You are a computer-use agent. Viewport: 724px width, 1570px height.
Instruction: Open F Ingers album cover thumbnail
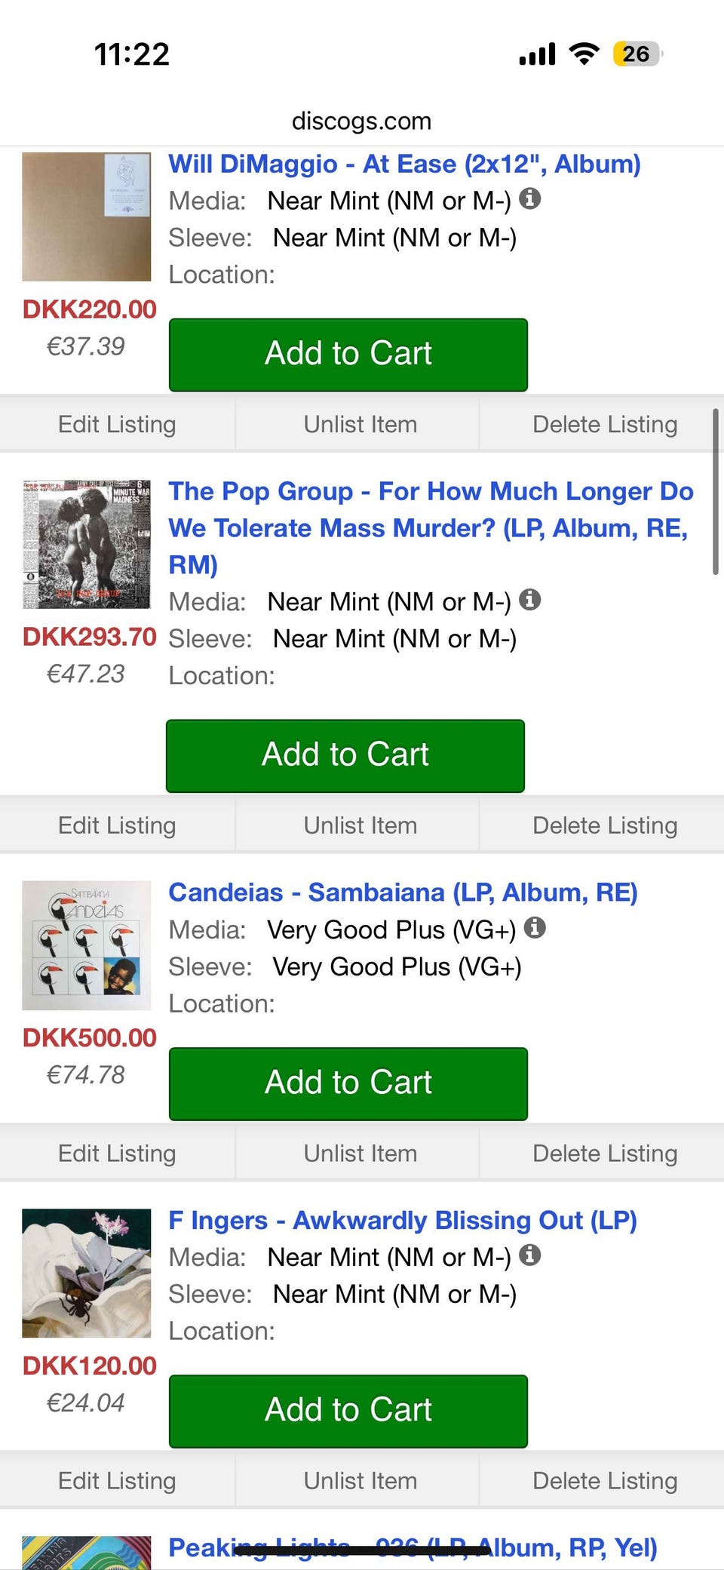click(x=87, y=1273)
